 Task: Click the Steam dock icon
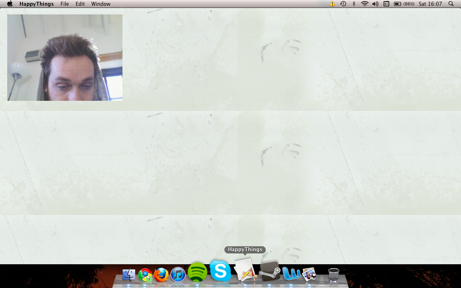tap(269, 272)
